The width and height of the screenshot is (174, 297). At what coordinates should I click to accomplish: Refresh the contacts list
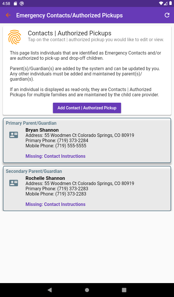[167, 15]
